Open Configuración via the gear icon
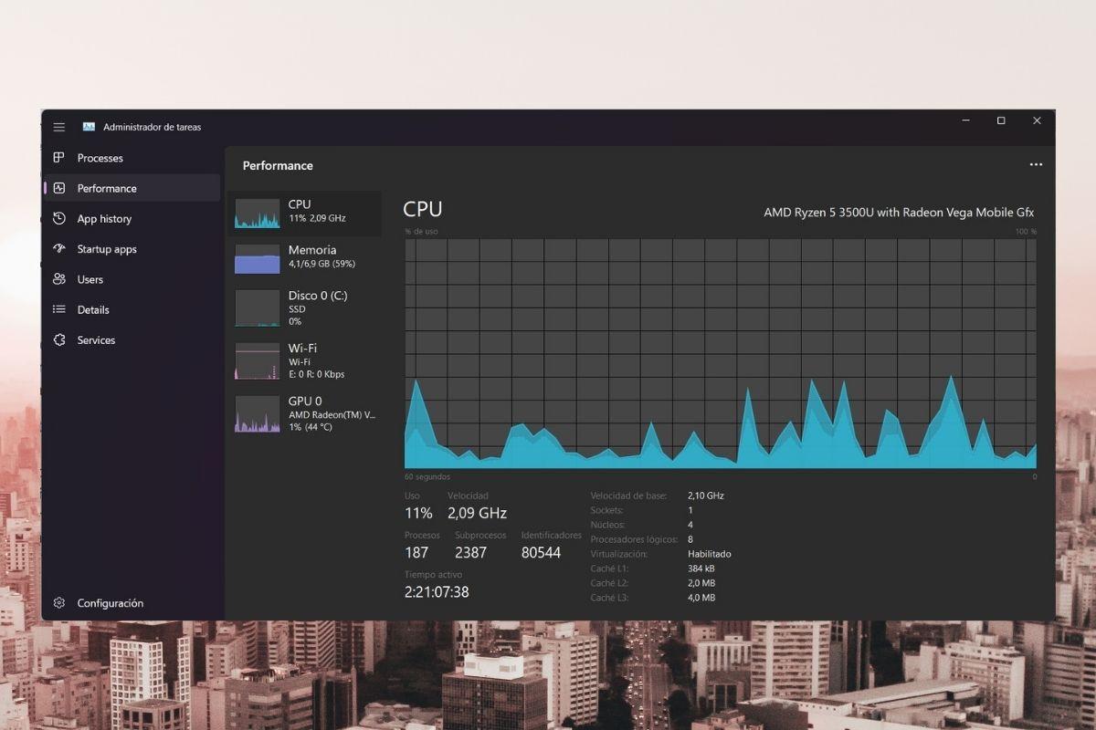Screen dimensions: 1096x730 [x=58, y=603]
